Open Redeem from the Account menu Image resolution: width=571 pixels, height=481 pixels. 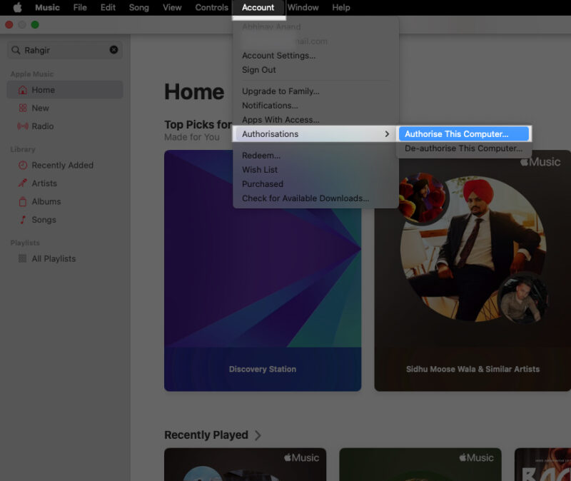point(260,155)
